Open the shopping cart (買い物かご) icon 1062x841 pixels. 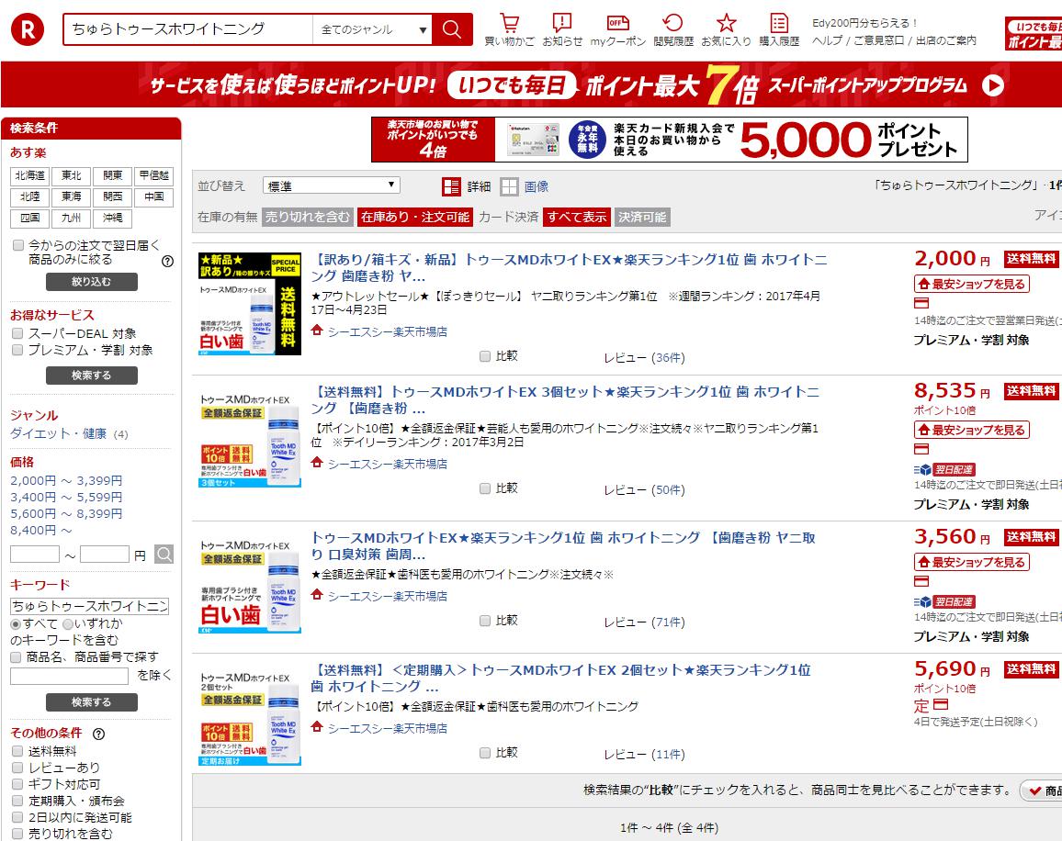509,23
